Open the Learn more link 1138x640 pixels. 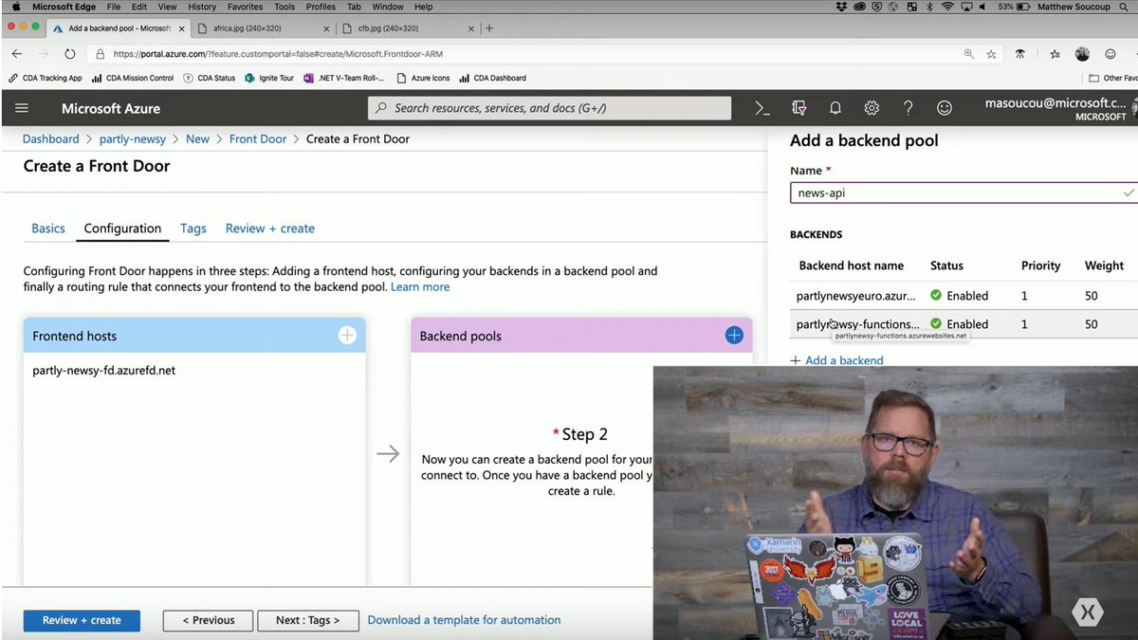click(x=420, y=286)
